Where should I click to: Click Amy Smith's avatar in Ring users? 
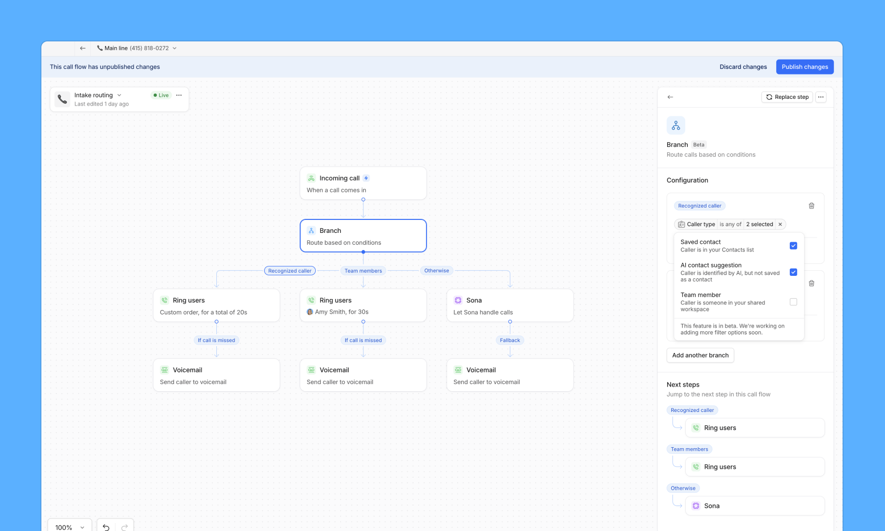[x=310, y=312]
